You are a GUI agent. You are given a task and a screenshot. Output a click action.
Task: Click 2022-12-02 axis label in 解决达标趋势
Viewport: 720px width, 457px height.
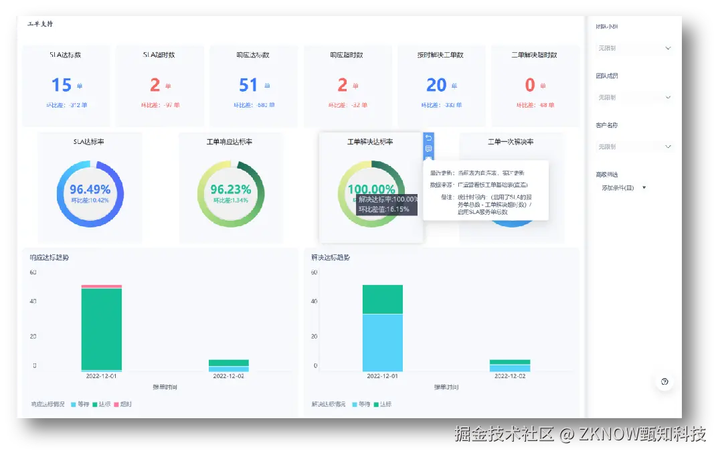pos(510,376)
